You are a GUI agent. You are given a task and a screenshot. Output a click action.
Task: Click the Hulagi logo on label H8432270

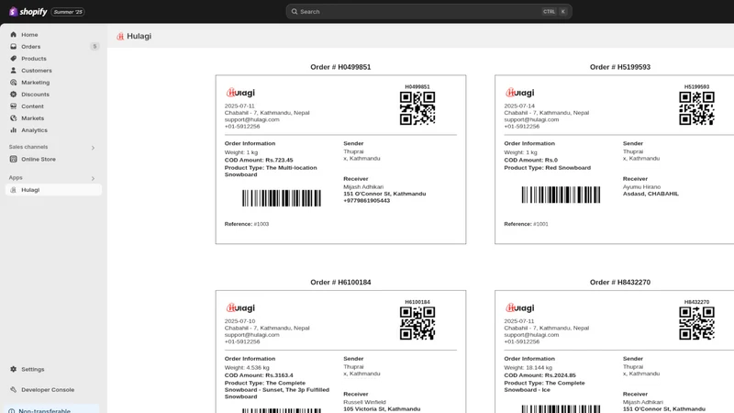[x=519, y=308]
